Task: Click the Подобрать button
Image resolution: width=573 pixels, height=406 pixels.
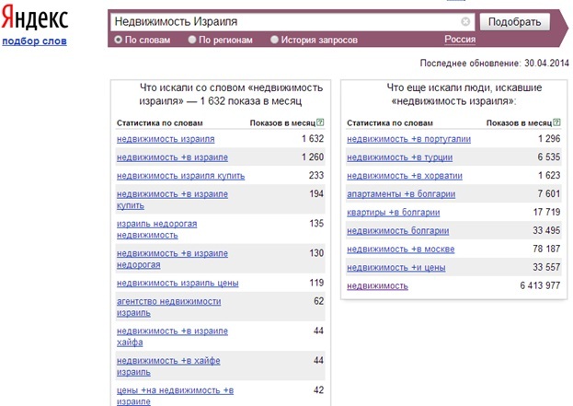Action: click(514, 22)
